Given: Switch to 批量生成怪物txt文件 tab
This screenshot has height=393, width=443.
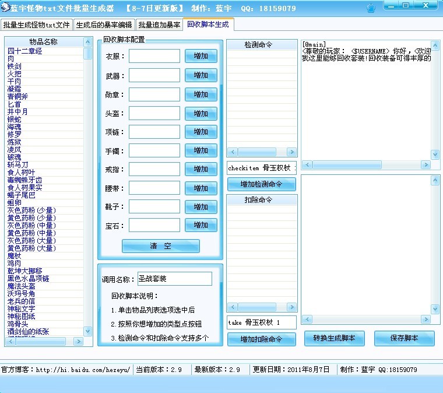Looking at the screenshot, I should coord(36,25).
